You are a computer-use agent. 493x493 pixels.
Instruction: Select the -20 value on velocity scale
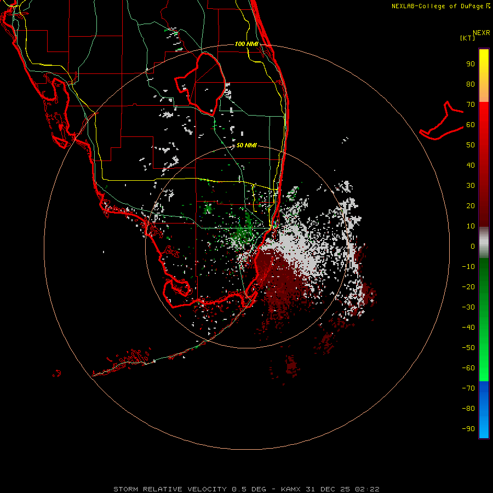(x=468, y=287)
